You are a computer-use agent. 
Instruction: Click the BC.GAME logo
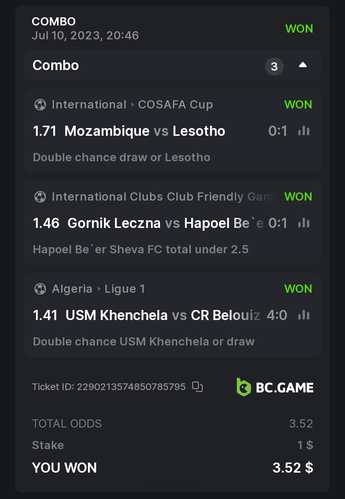click(275, 387)
